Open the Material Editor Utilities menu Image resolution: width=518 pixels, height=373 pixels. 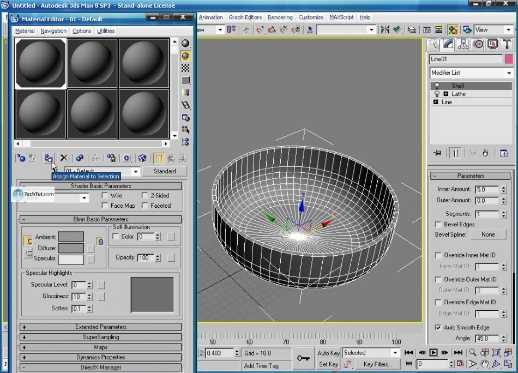click(x=106, y=31)
